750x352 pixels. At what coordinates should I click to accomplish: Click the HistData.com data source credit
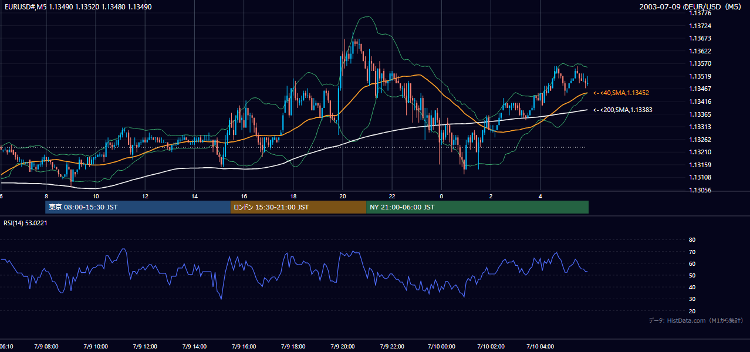696,320
